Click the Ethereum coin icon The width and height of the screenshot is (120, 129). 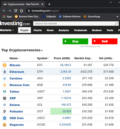pos(5,72)
